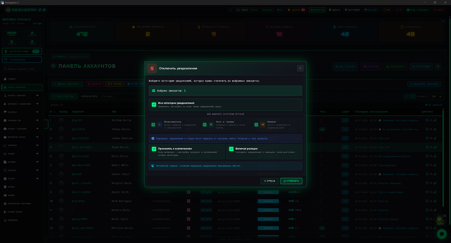
Task: Expand Перенос аккаунта in sidebar
Action: pyautogui.click(x=22, y=95)
